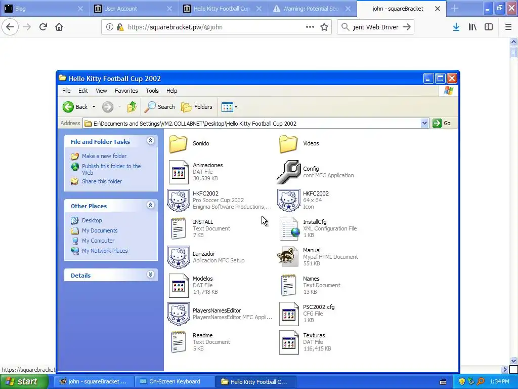Go to Desktop in Other Places
The height and width of the screenshot is (389, 518).
point(92,220)
